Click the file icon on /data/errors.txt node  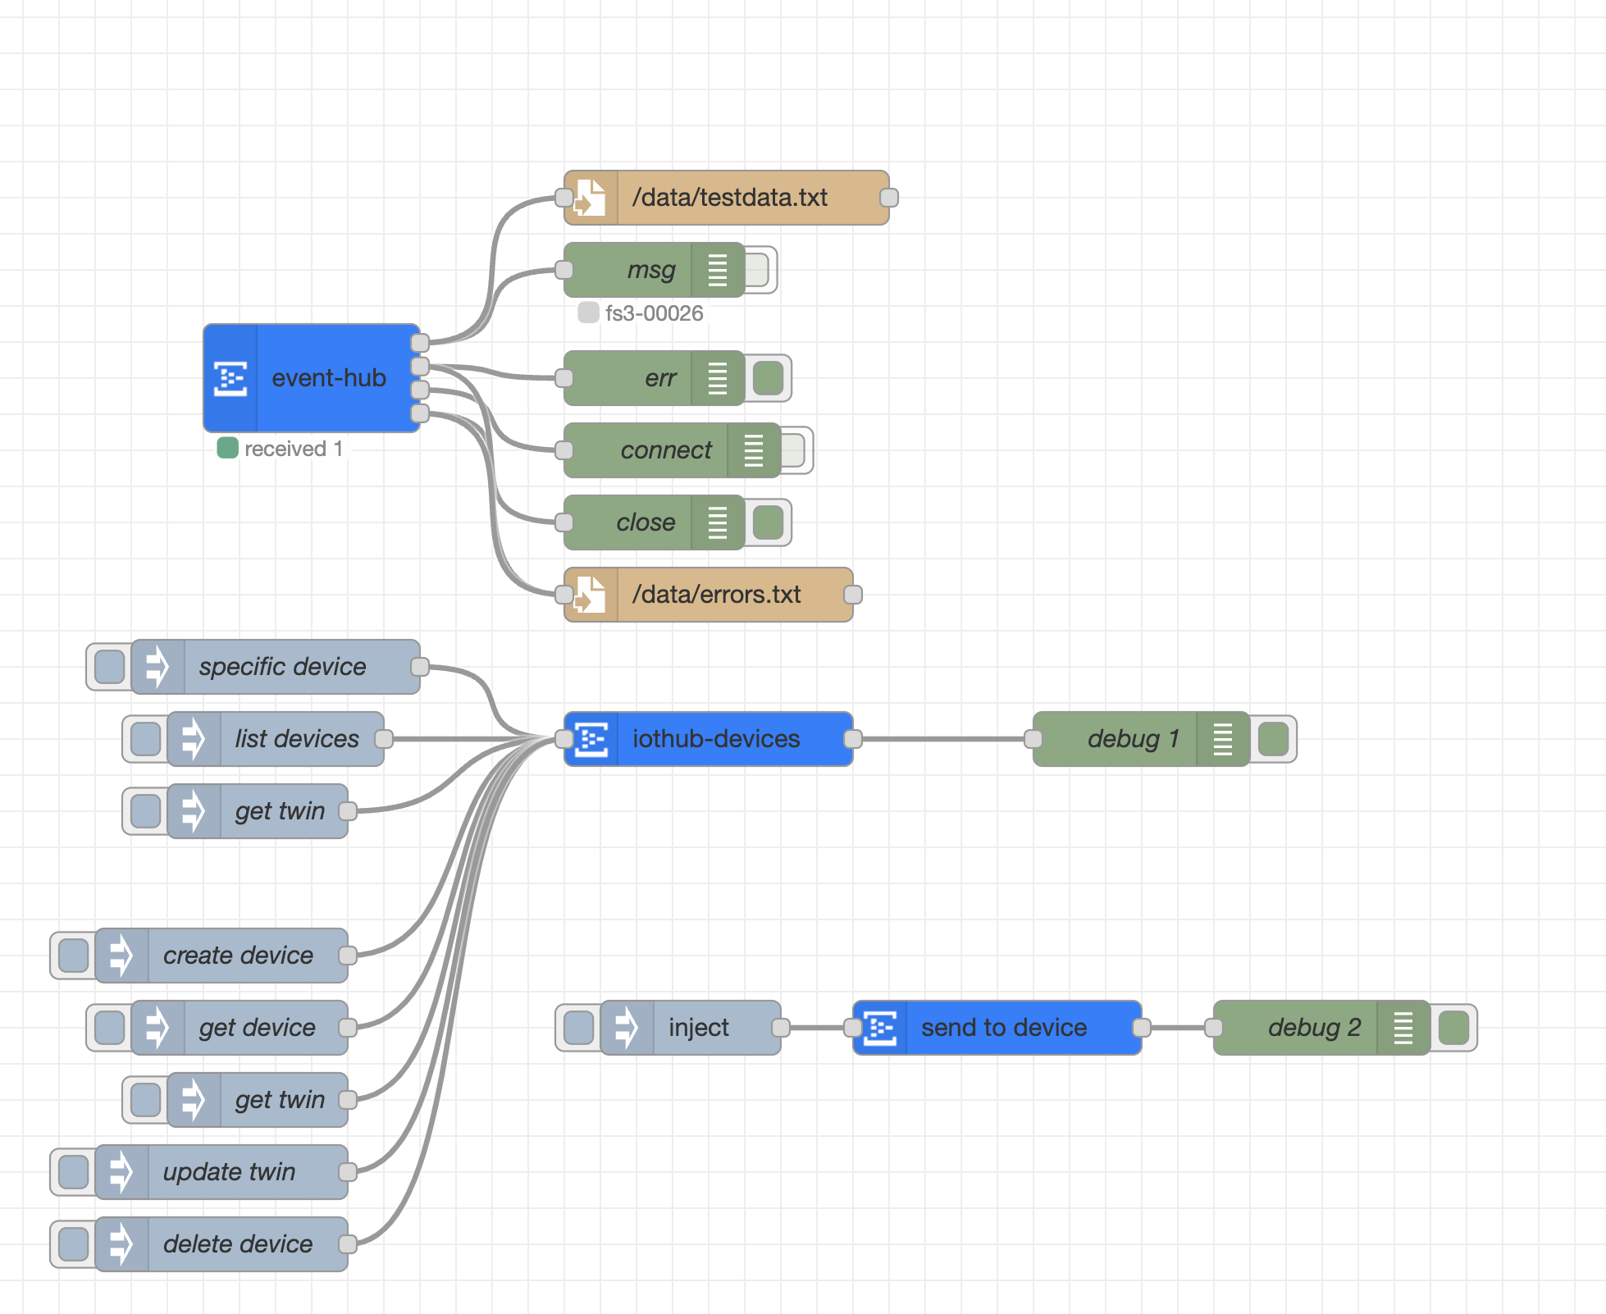(x=591, y=595)
